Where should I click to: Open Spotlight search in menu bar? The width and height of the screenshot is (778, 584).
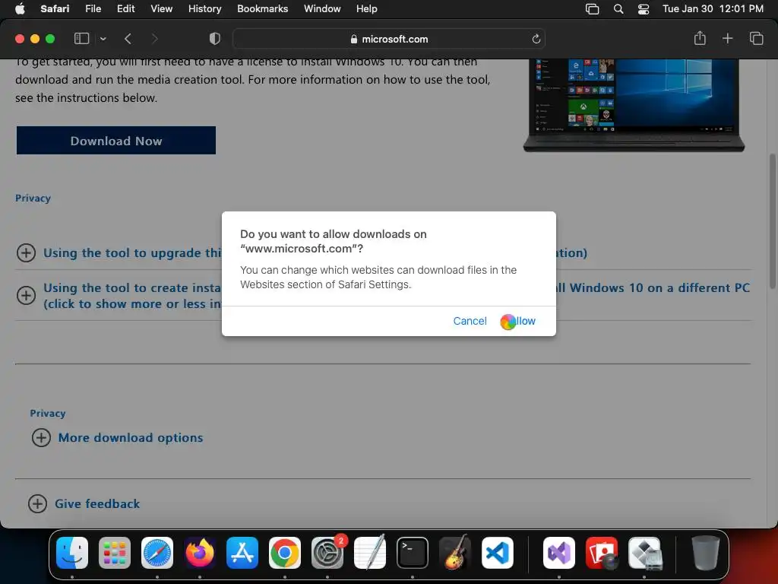click(618, 9)
